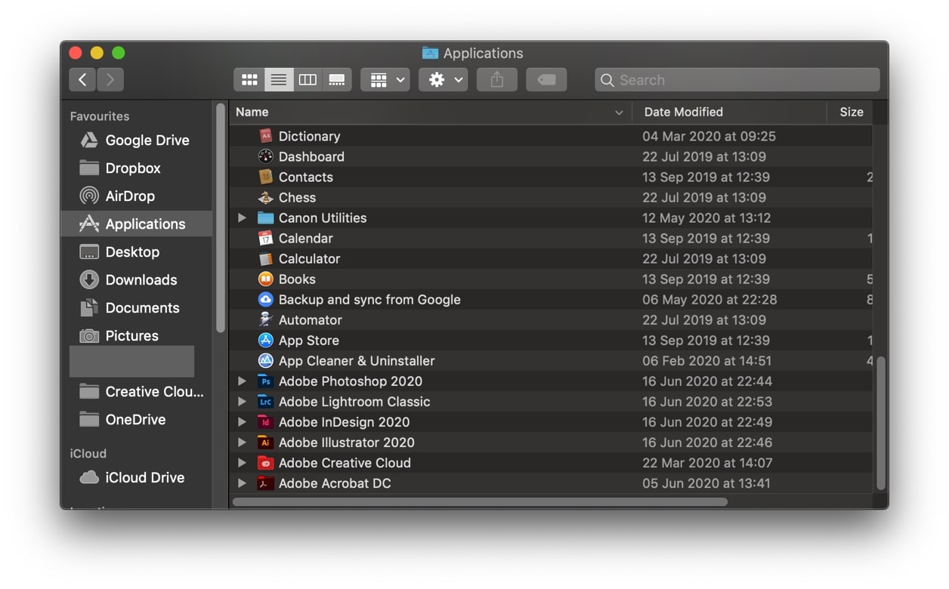Viewport: 949px width, 589px height.
Task: Click the Adobe Photoshop 2020 Ps icon
Action: (x=265, y=381)
